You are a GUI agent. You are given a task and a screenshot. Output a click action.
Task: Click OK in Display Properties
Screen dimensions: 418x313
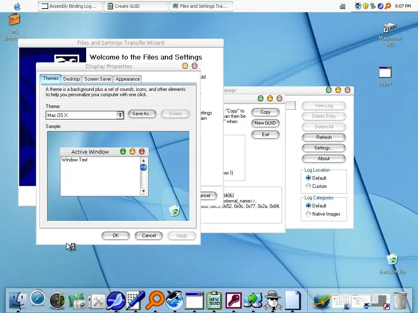click(x=116, y=236)
